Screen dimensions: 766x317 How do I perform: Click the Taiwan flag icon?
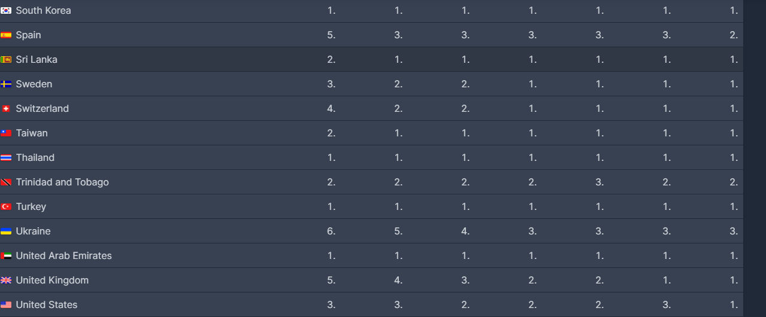pyautogui.click(x=6, y=133)
